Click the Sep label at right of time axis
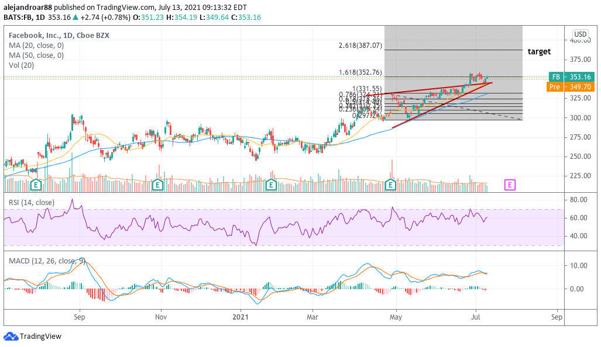This screenshot has width=601, height=347. point(557,317)
